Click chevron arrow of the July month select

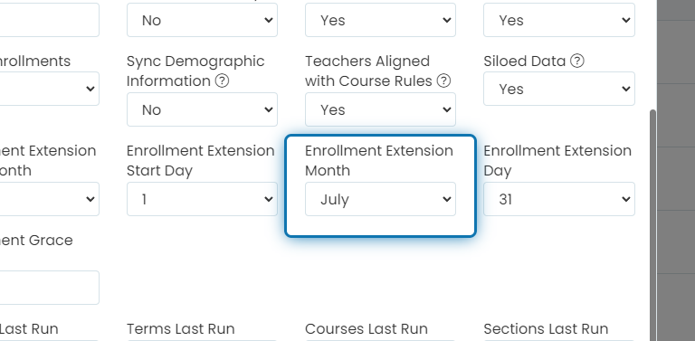(x=447, y=199)
